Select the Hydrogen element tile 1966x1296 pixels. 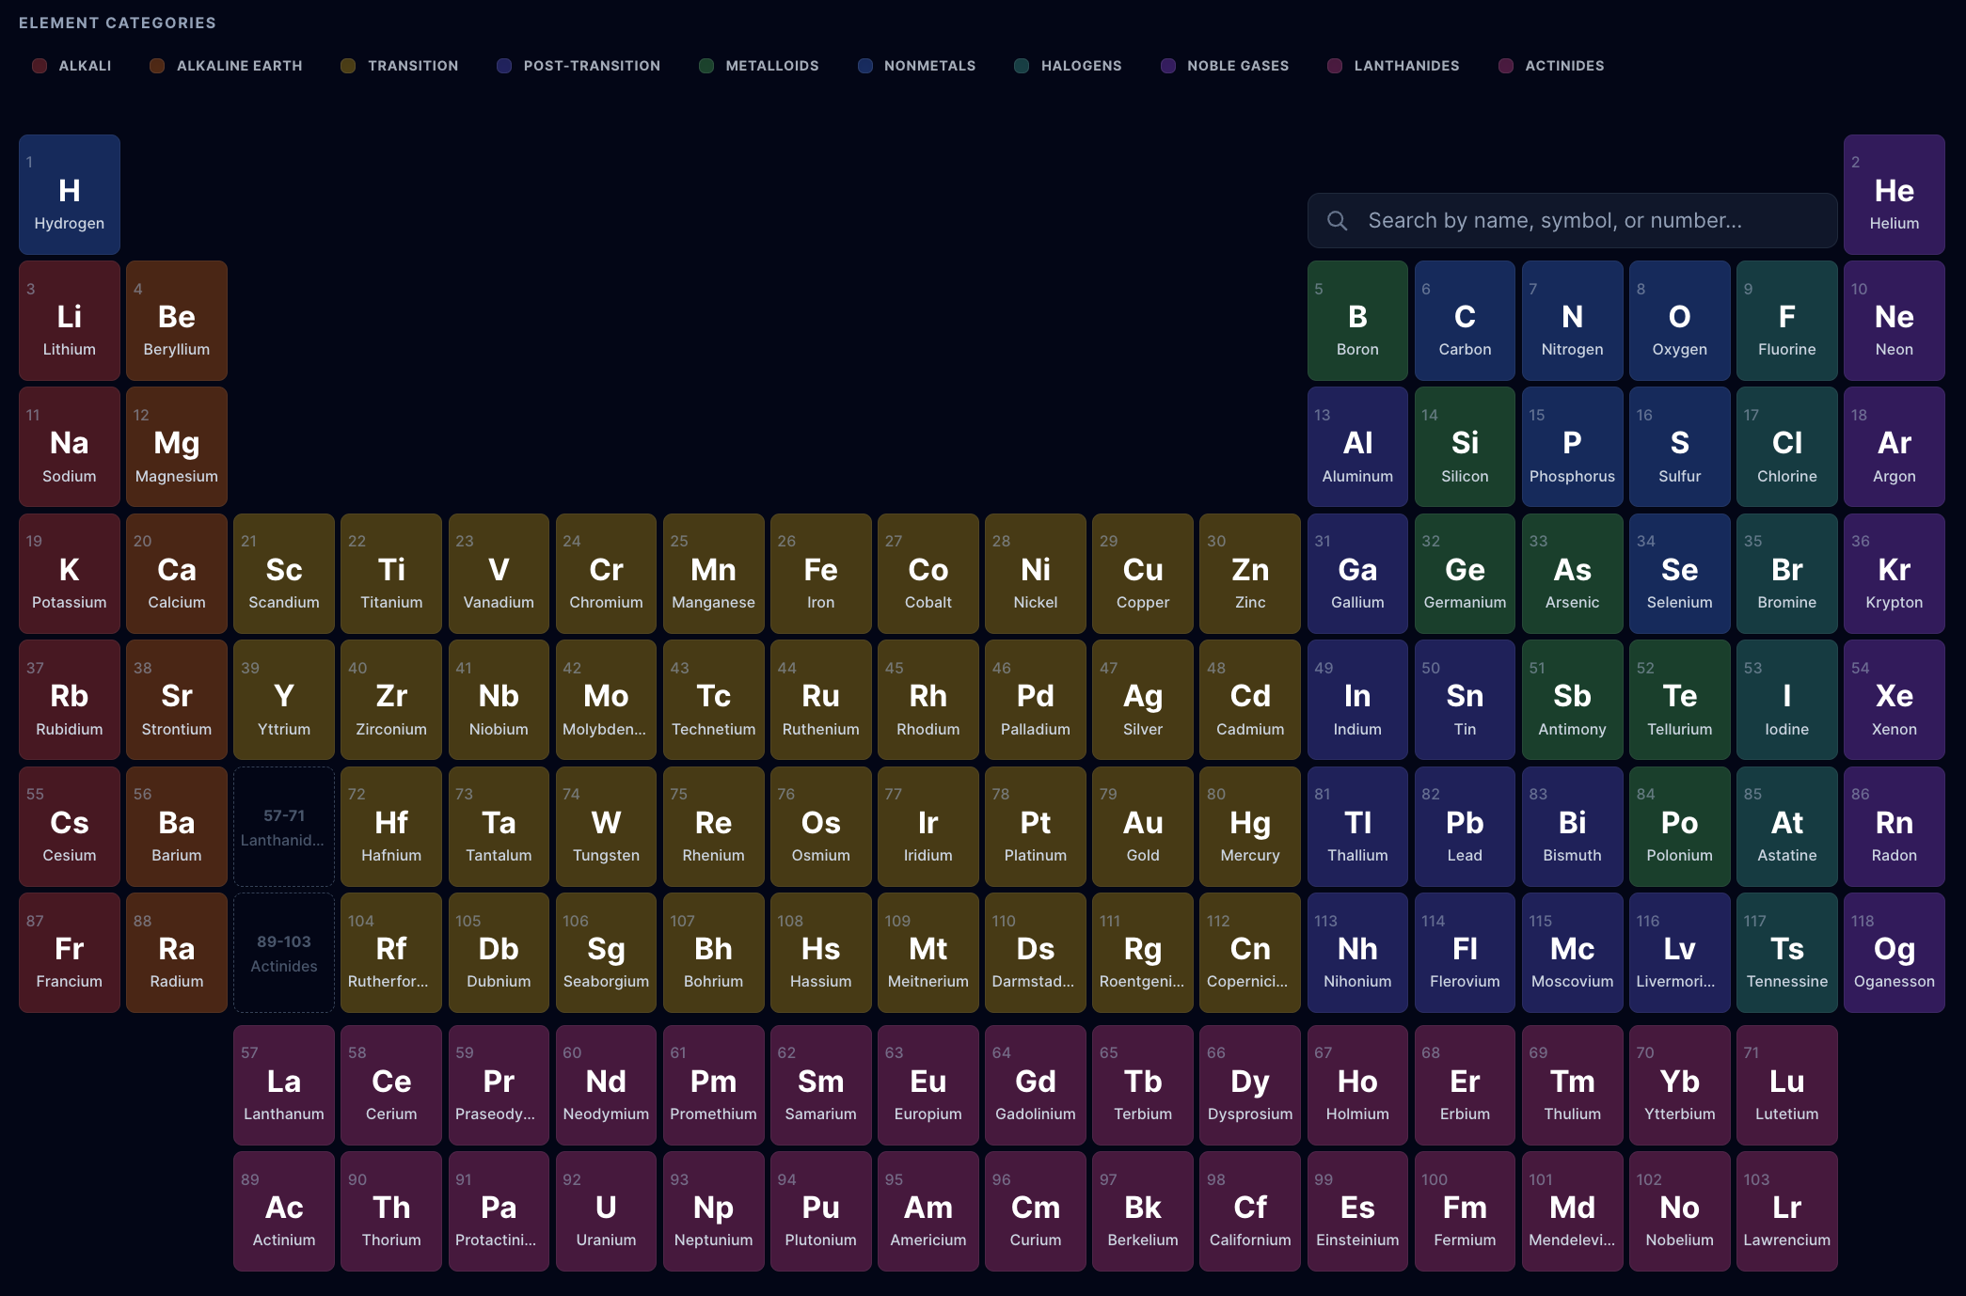tap(70, 195)
